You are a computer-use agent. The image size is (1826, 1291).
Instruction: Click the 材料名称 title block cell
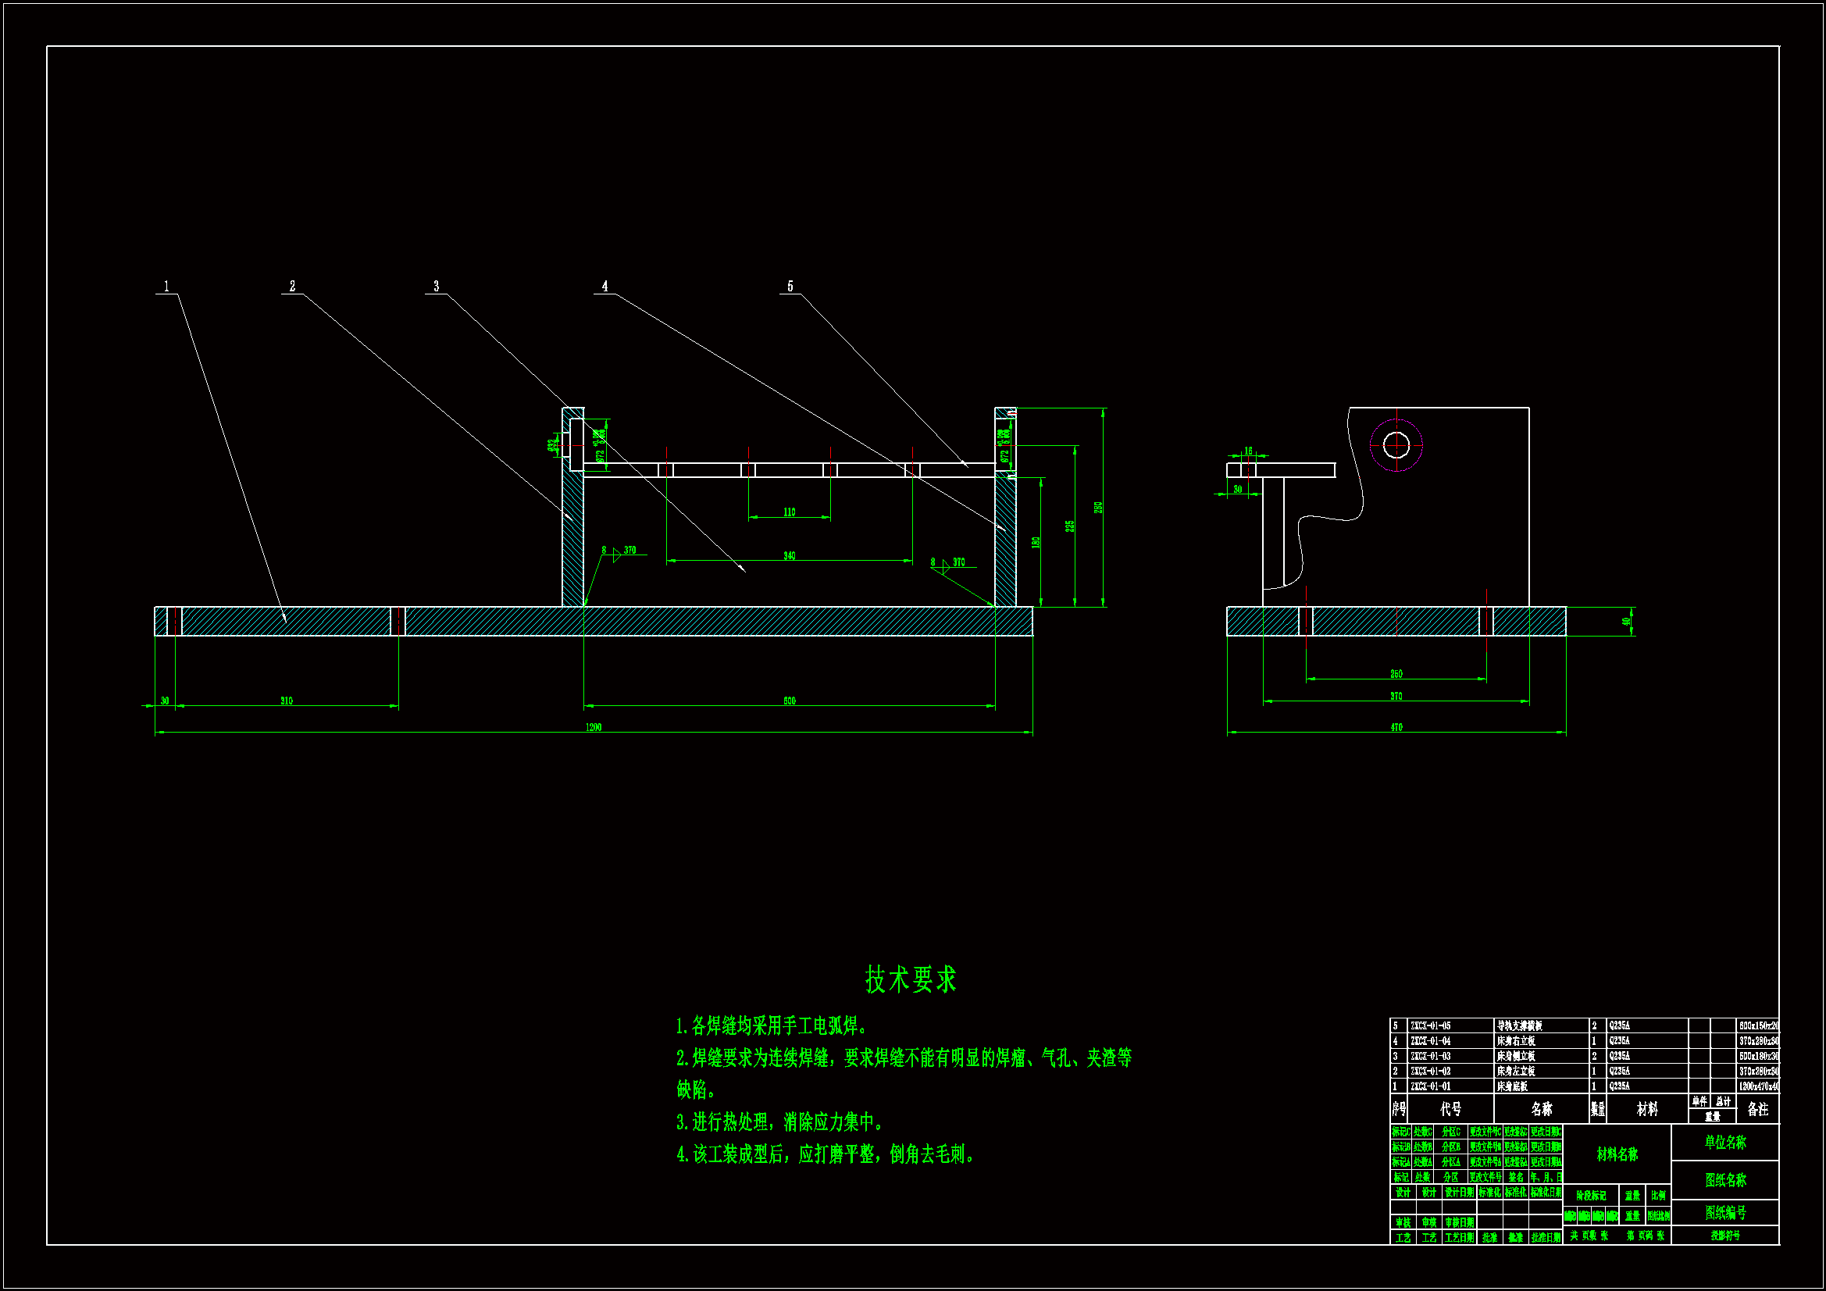coord(1617,1154)
